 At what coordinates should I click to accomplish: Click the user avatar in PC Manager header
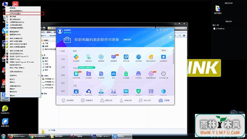tap(60, 31)
